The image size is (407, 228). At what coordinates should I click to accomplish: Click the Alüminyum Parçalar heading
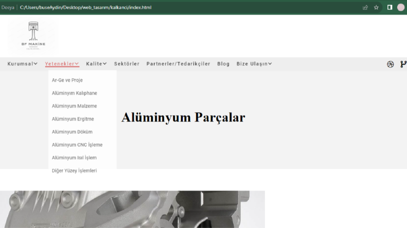click(183, 118)
